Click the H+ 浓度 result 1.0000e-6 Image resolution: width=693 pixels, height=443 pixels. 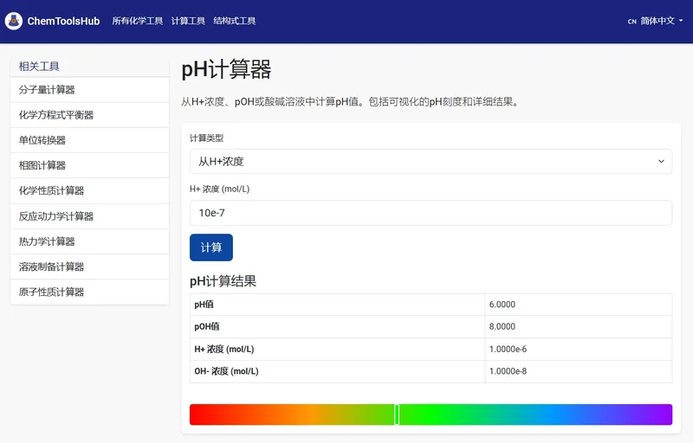click(508, 349)
